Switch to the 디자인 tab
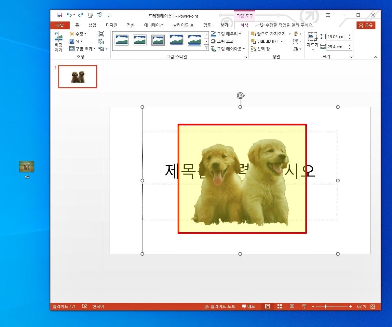 pos(112,25)
